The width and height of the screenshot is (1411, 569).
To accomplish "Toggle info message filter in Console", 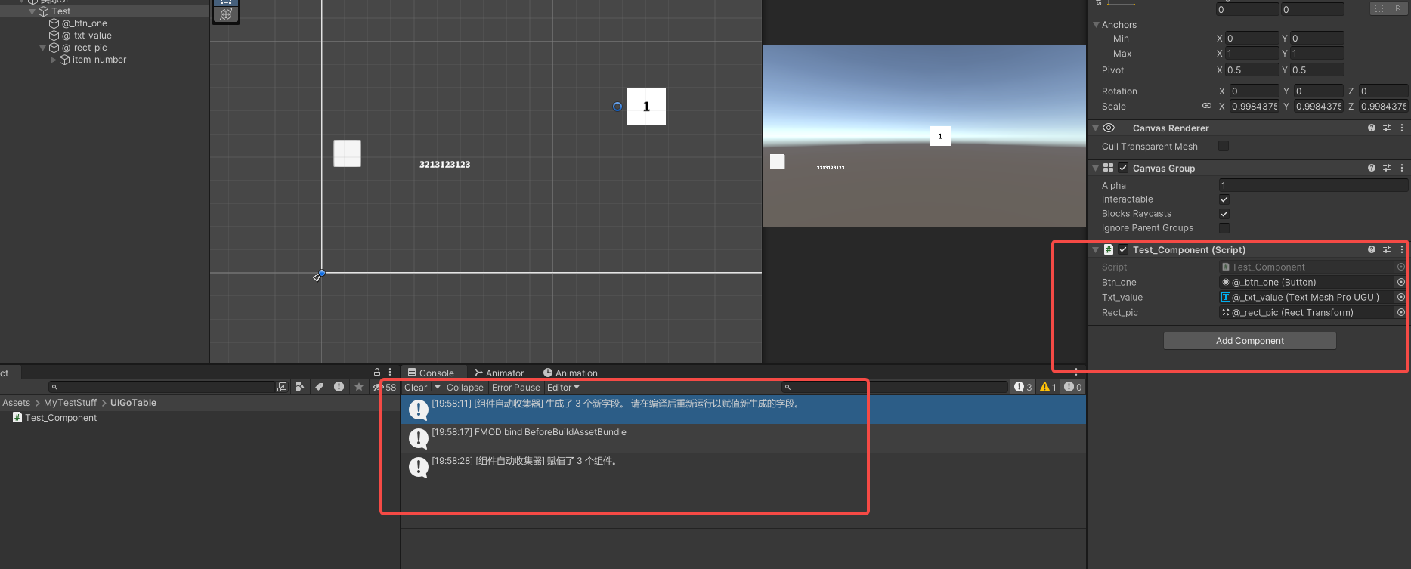I will (x=1023, y=387).
